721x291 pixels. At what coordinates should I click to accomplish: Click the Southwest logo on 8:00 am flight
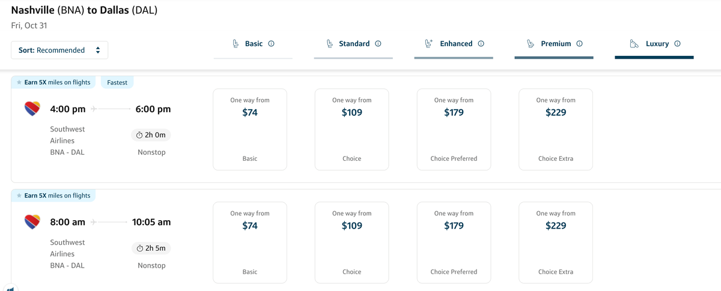(32, 221)
